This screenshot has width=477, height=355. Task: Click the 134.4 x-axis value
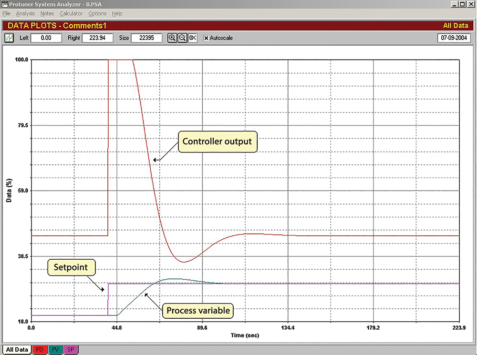coord(288,328)
